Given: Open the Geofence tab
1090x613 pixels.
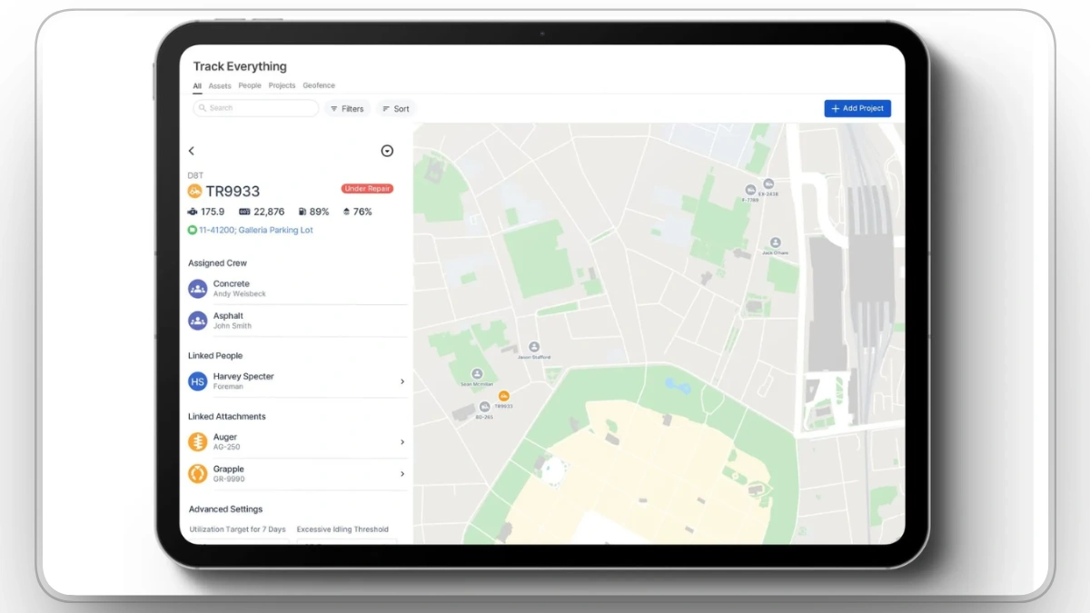Looking at the screenshot, I should [x=319, y=85].
